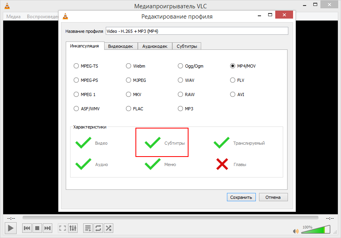Switch to the Видеокодек tab
The width and height of the screenshot is (341, 238).
pyautogui.click(x=121, y=46)
